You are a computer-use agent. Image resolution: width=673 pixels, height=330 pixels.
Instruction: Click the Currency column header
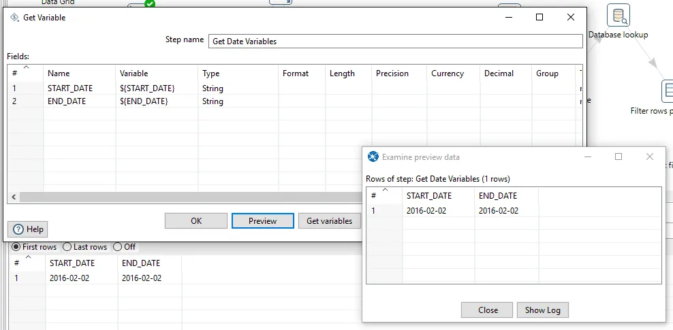(453, 73)
